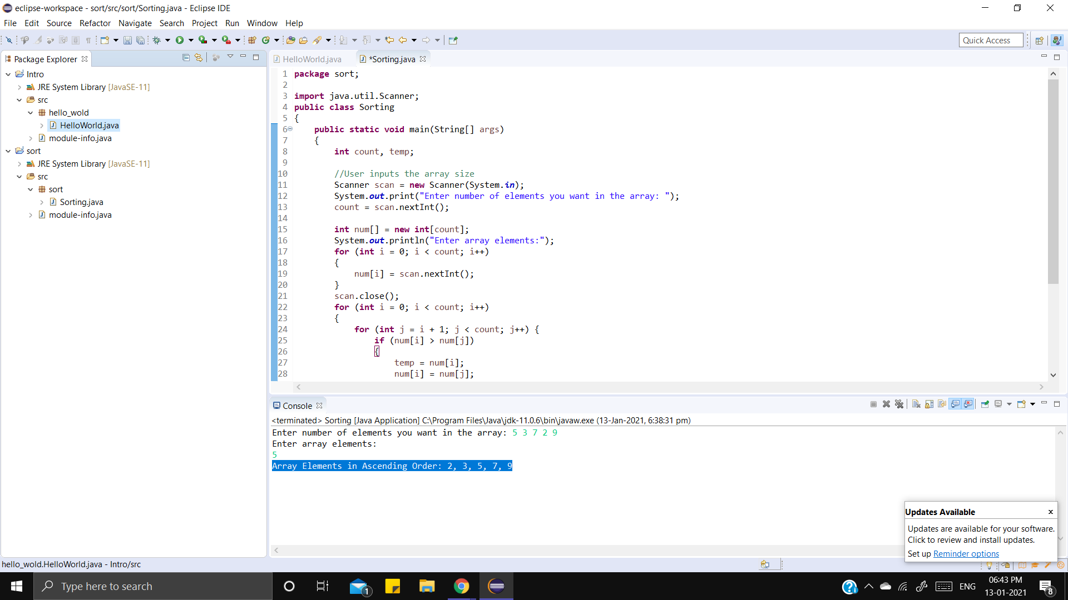Switch to the HelloWorld.java editor tab
The width and height of the screenshot is (1068, 600).
tap(311, 59)
